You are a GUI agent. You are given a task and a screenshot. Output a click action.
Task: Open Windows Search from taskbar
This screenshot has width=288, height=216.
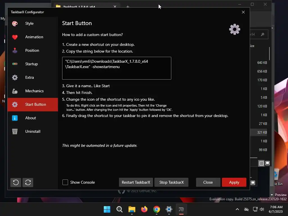[119, 209]
